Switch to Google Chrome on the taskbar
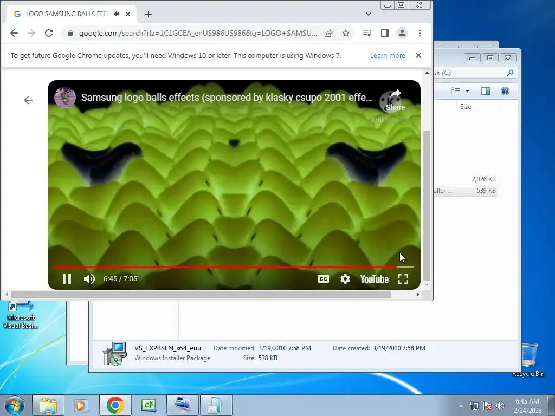This screenshot has height=416, width=555. pyautogui.click(x=115, y=405)
